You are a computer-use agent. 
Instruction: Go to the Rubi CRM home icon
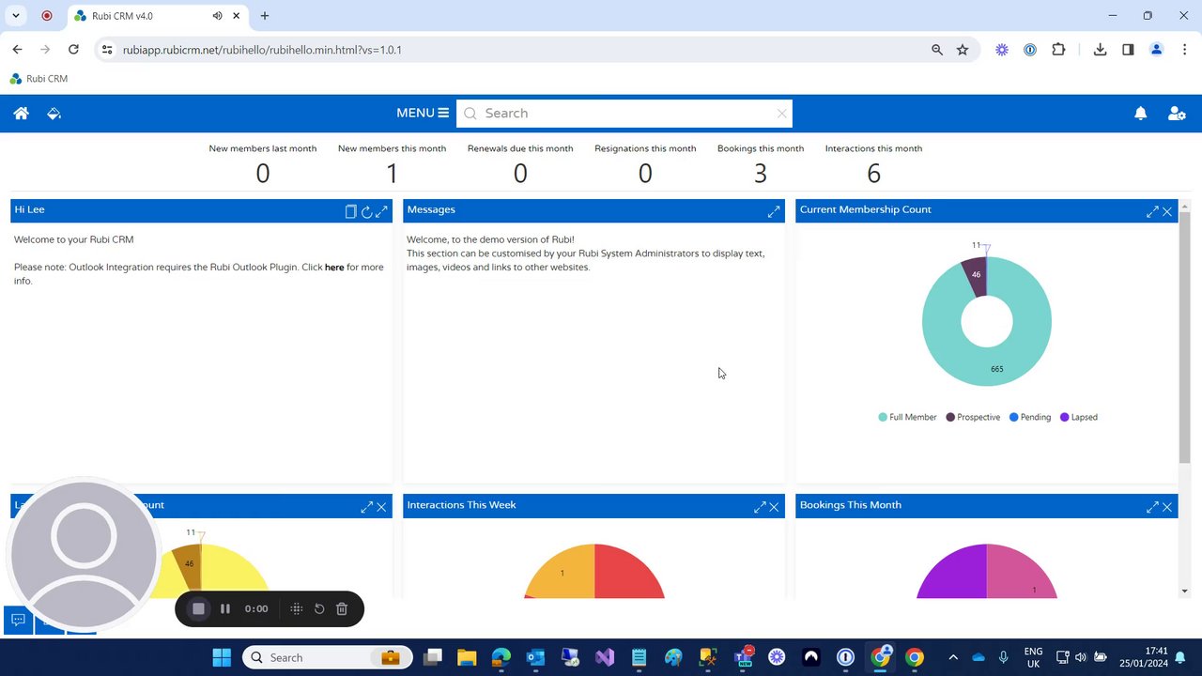click(21, 114)
